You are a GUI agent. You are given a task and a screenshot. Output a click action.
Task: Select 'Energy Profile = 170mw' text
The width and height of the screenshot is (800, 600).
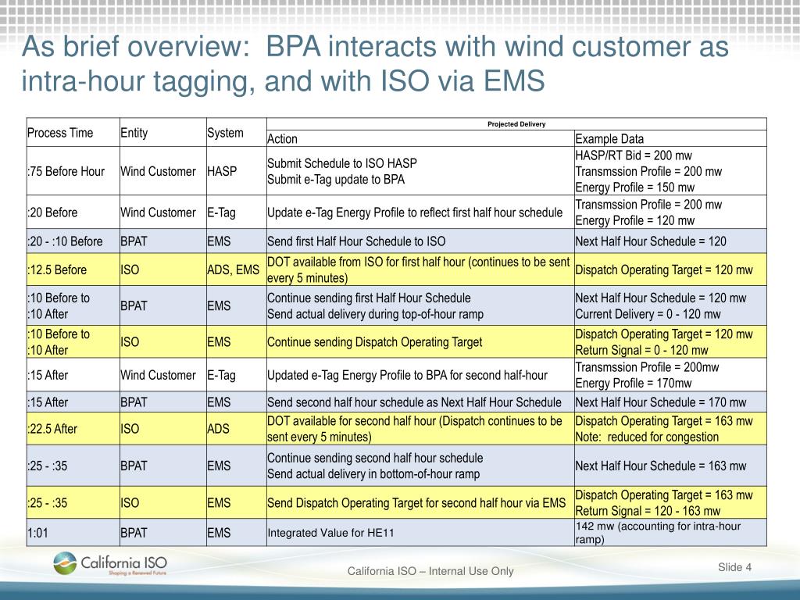pyautogui.click(x=633, y=383)
